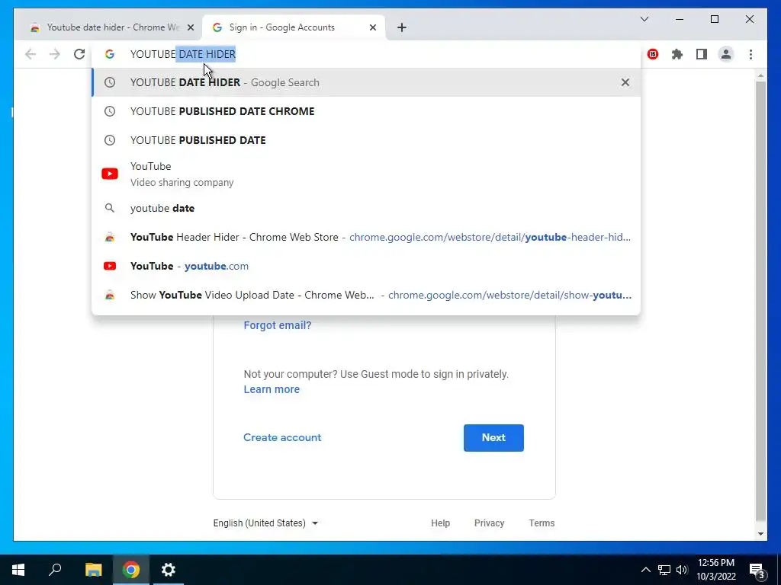
Task: Switch to Sign in - Google Accounts tab
Action: pyautogui.click(x=293, y=27)
